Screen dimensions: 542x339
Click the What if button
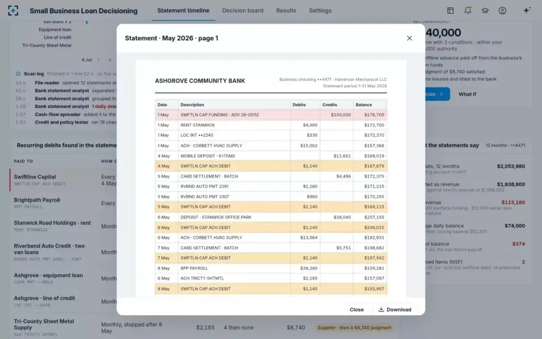467,94
